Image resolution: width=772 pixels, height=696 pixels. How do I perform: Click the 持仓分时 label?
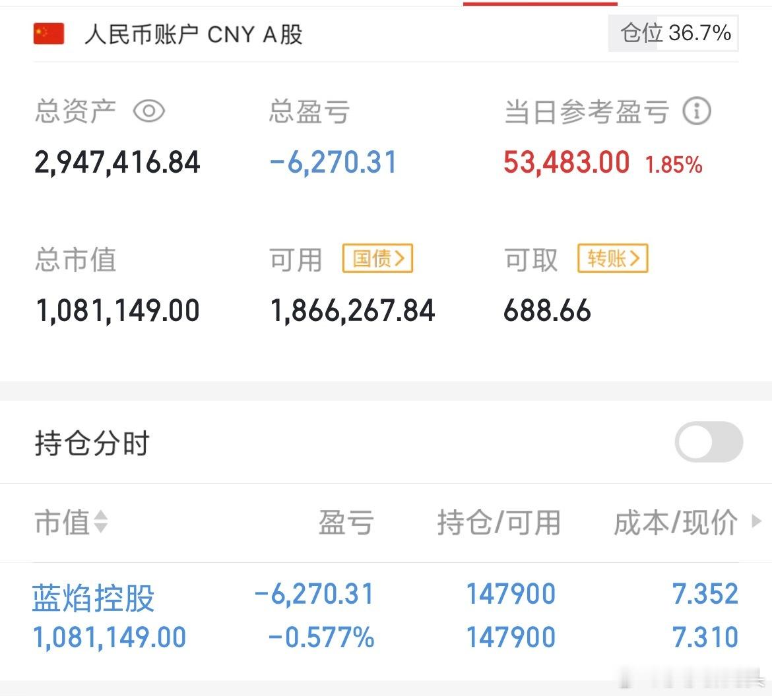click(92, 443)
